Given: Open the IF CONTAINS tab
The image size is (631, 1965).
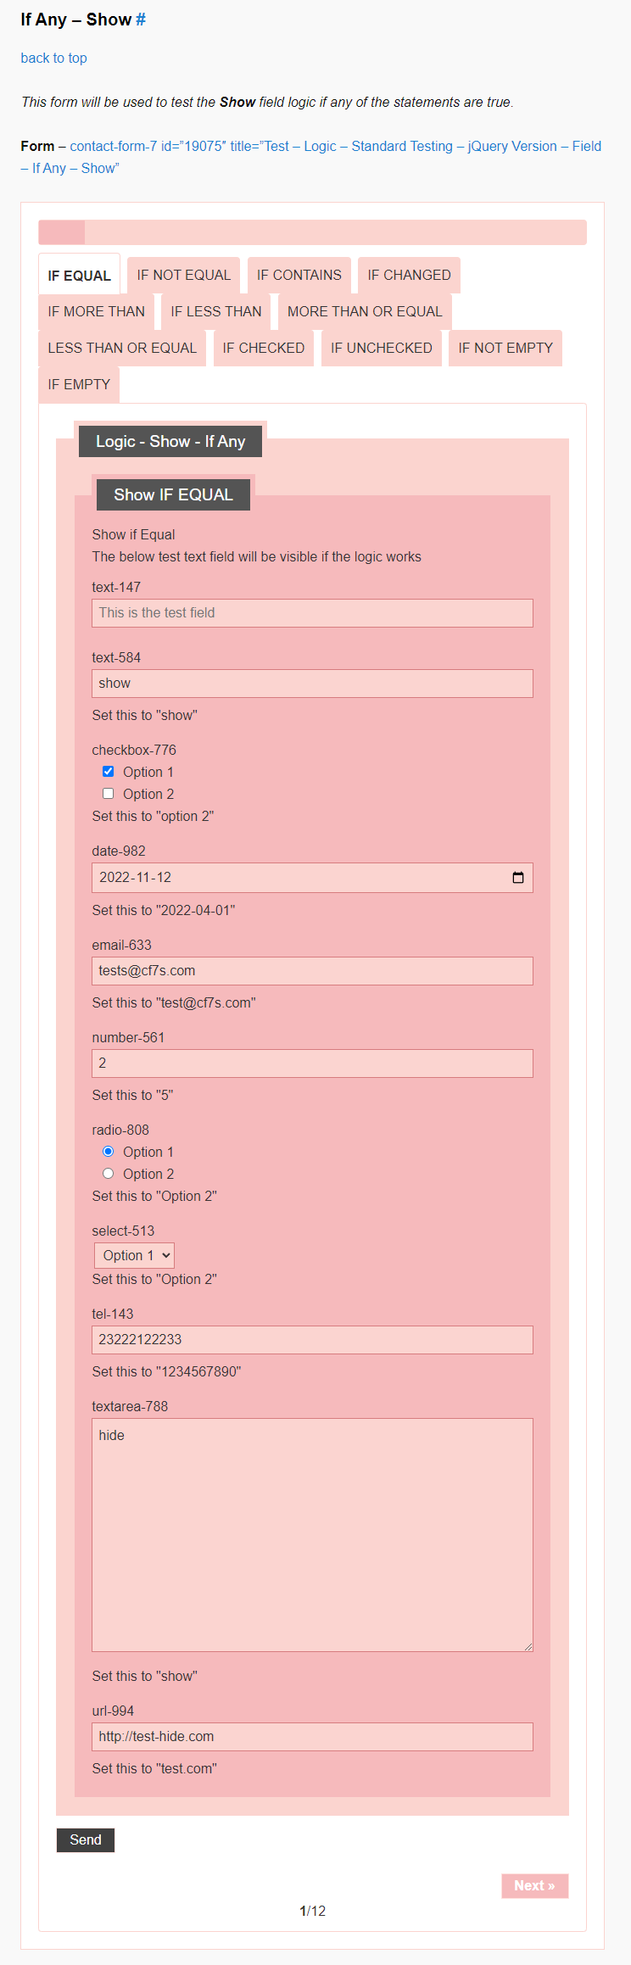Looking at the screenshot, I should (x=299, y=275).
